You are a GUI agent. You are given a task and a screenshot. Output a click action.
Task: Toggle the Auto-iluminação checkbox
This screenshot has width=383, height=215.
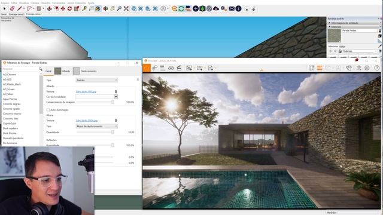48,110
